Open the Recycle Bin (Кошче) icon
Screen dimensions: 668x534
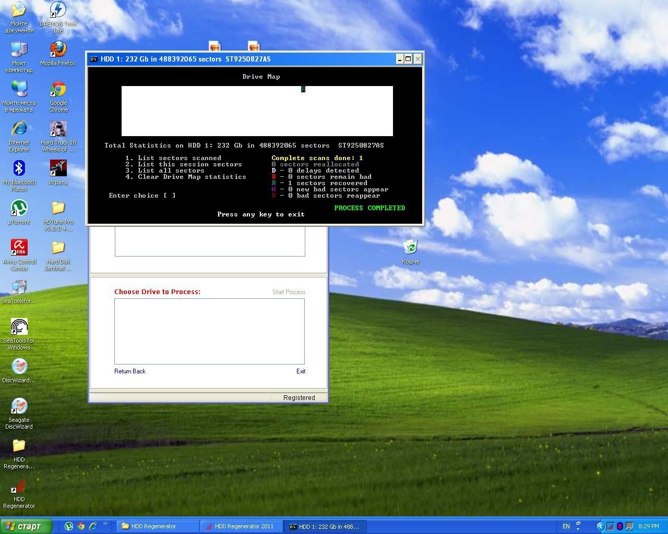coord(410,247)
